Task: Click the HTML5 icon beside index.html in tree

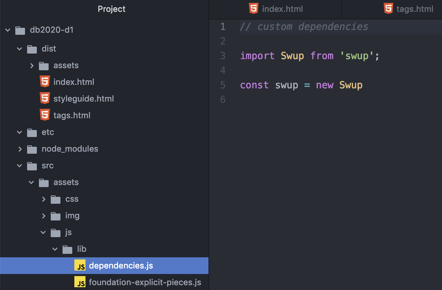Action: click(x=45, y=82)
